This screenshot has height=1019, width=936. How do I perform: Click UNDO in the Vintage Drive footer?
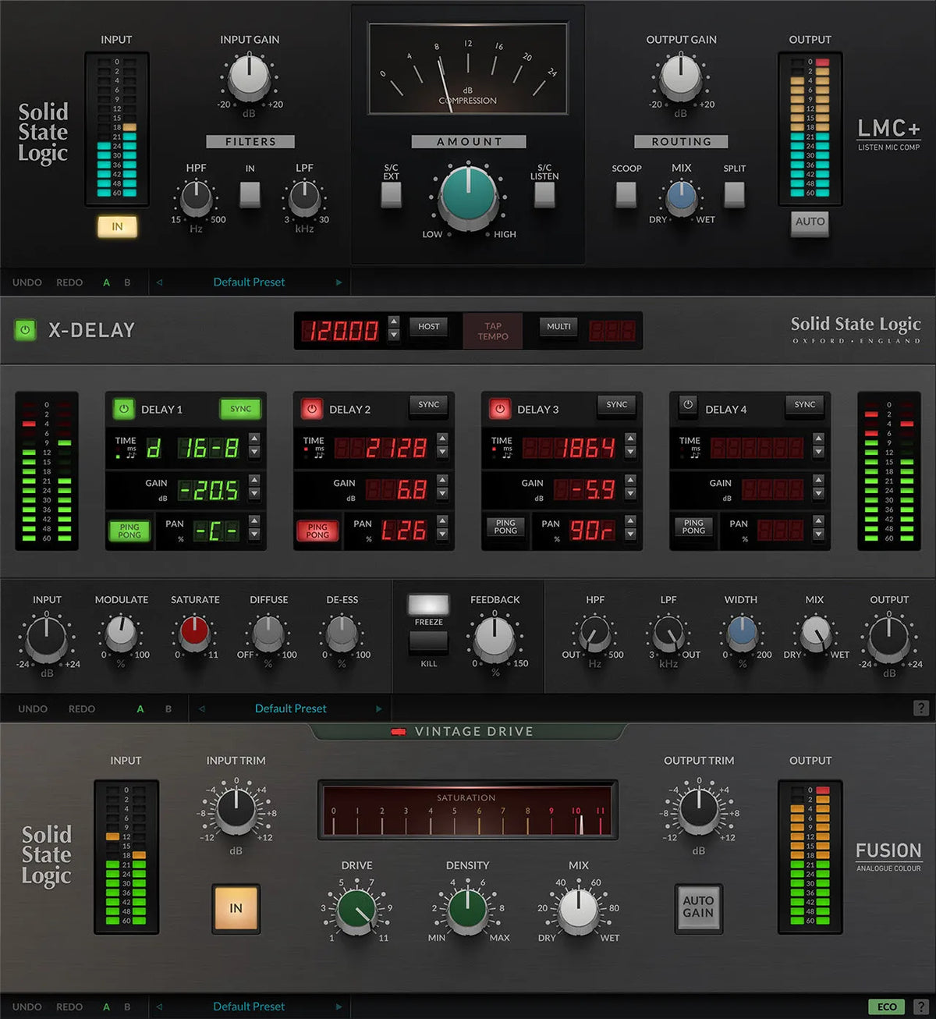click(27, 1007)
